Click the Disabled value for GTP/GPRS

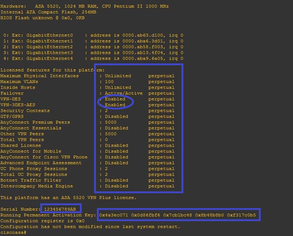click(117, 116)
